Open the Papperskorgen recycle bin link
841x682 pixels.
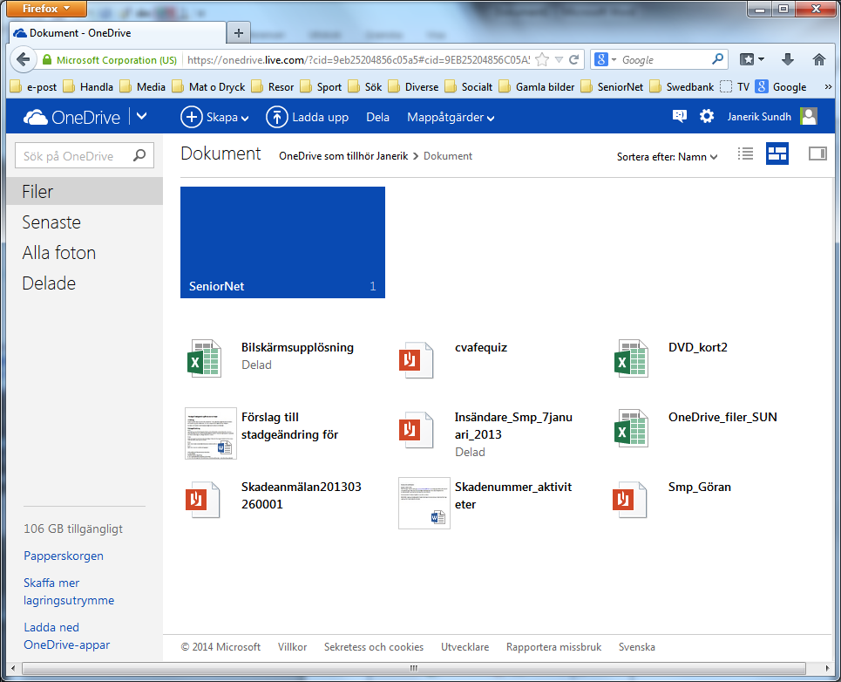tap(64, 556)
